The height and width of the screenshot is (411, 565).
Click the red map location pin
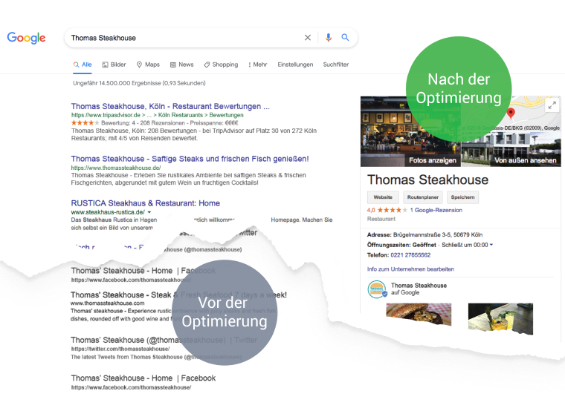click(x=511, y=114)
